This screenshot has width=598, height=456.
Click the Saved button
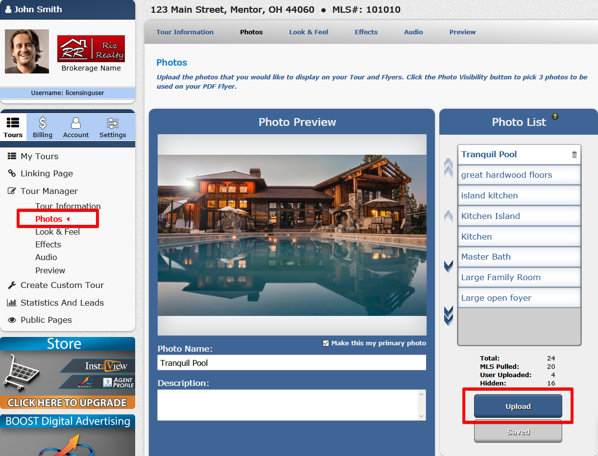(x=518, y=432)
